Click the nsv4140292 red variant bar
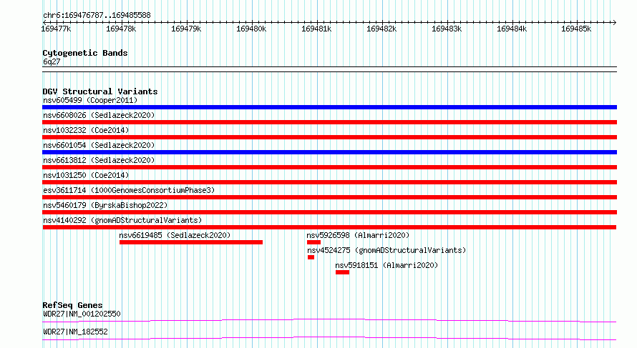Viewport: 637px width, 348px height. coord(329,227)
